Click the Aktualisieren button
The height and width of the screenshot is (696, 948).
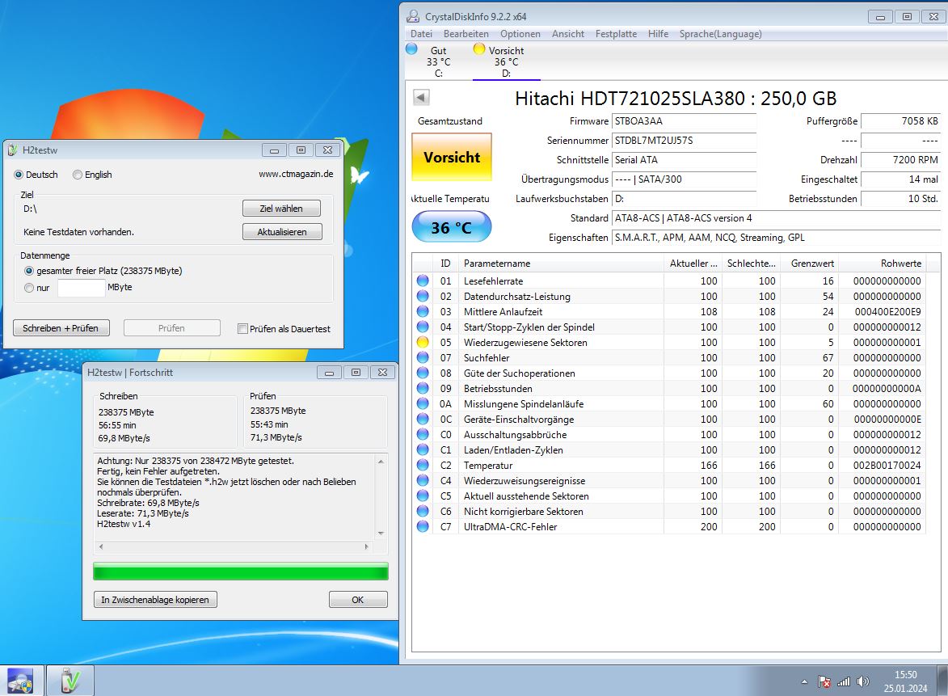(x=282, y=232)
